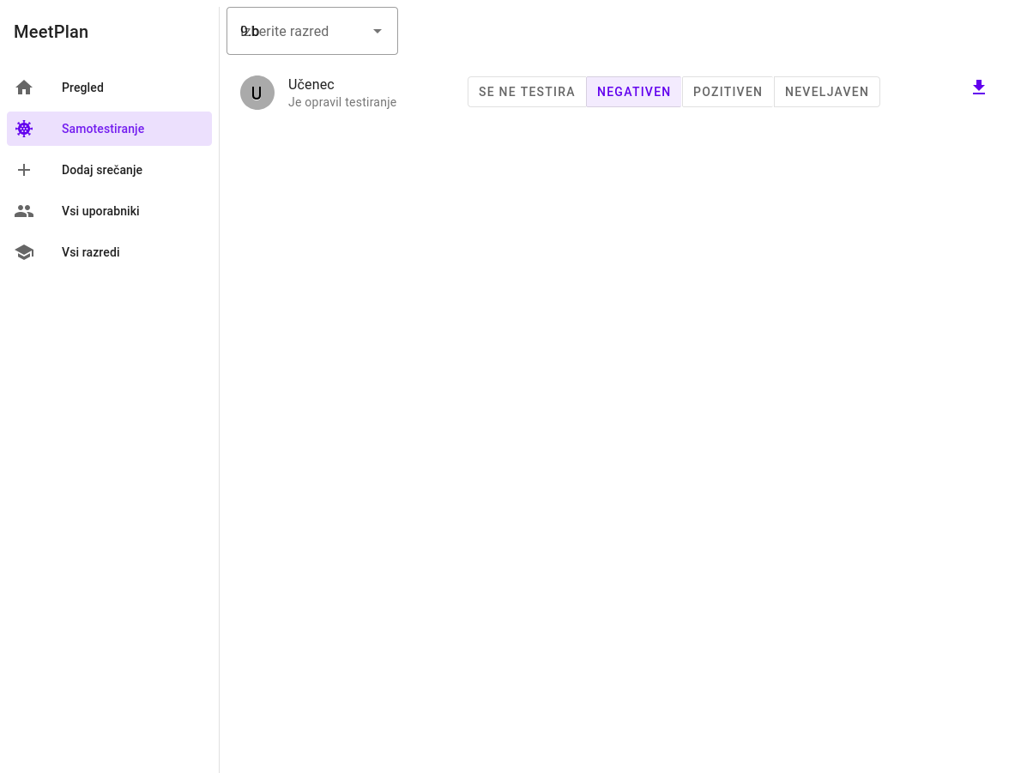1027x773 pixels.
Task: Click the plus icon beside Dodaj srečanje
Action: tap(24, 170)
